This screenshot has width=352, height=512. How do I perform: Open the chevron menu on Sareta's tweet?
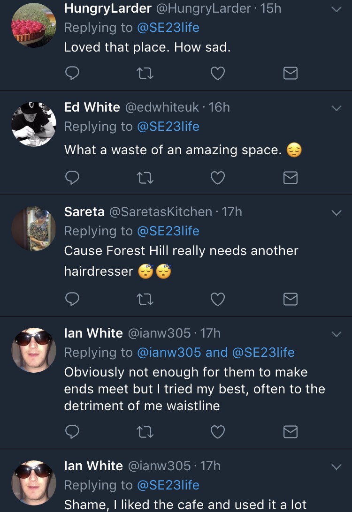(x=336, y=212)
